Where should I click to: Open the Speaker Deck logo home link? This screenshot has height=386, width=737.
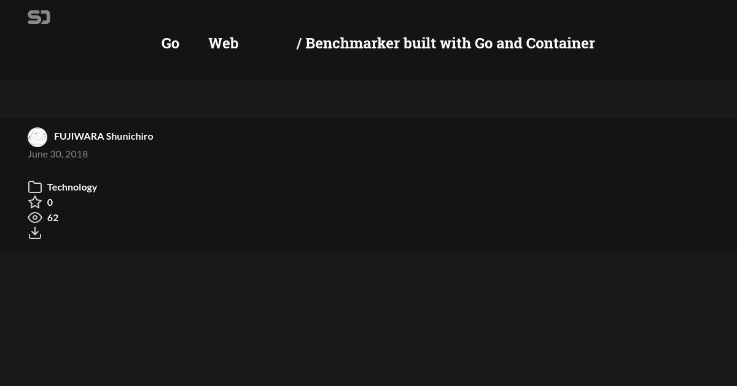39,17
